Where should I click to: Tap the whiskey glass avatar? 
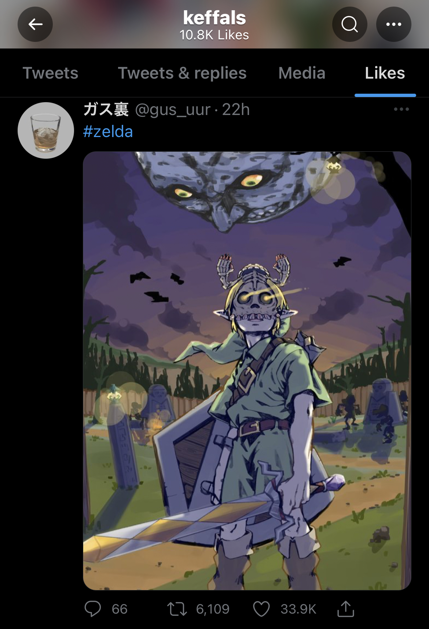tap(46, 130)
